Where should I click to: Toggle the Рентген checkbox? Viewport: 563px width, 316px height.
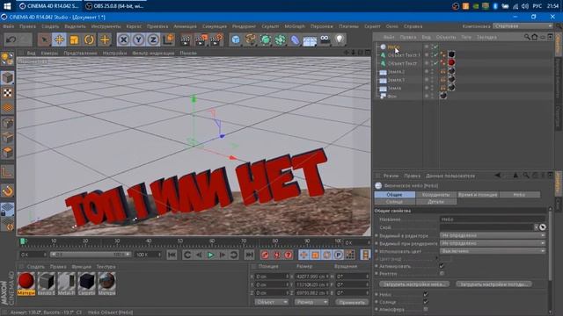coord(442,273)
